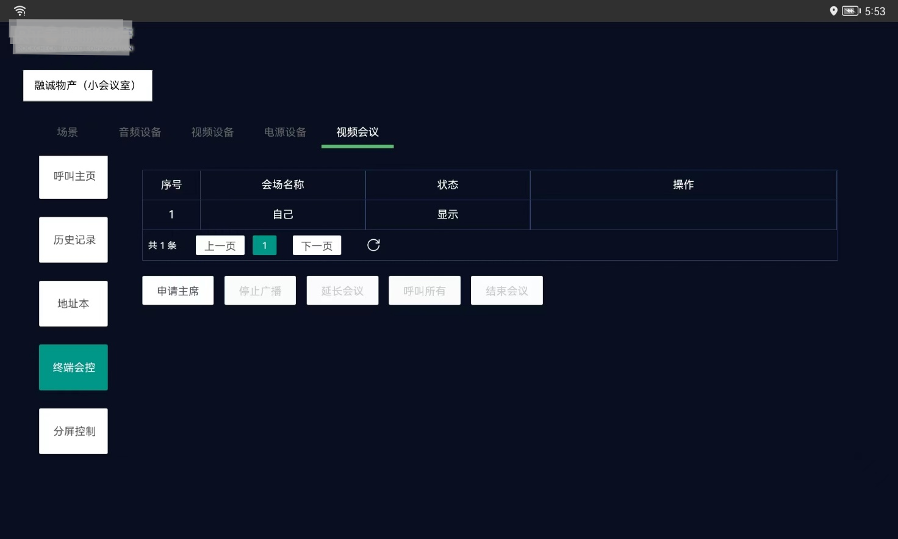898x539 pixels.
Task: Switch to the 音频设备 tab
Action: tap(140, 132)
